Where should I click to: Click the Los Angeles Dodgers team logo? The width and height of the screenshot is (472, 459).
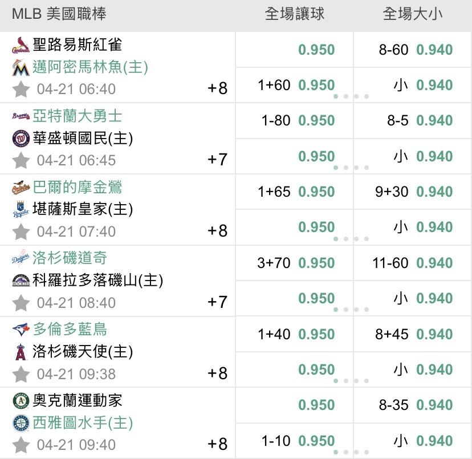(21, 258)
